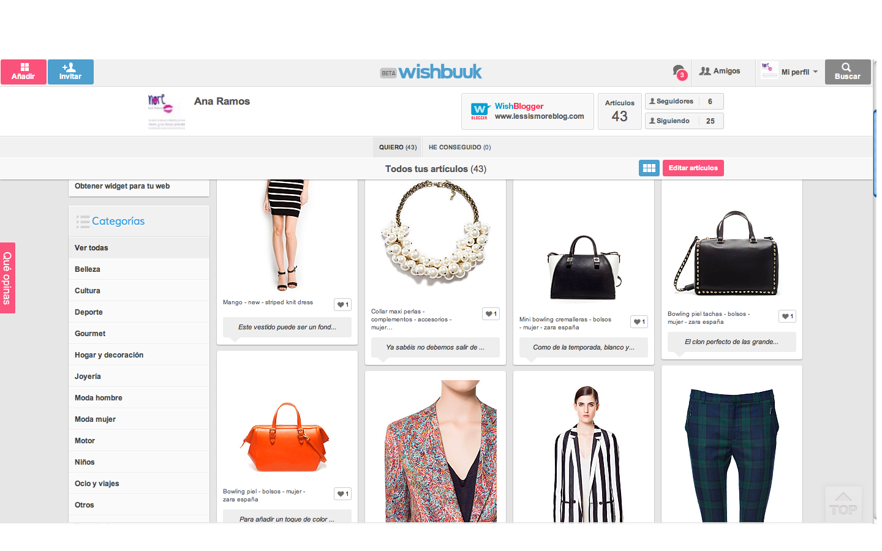882x551 pixels.
Task: Select Joyería category
Action: click(139, 377)
